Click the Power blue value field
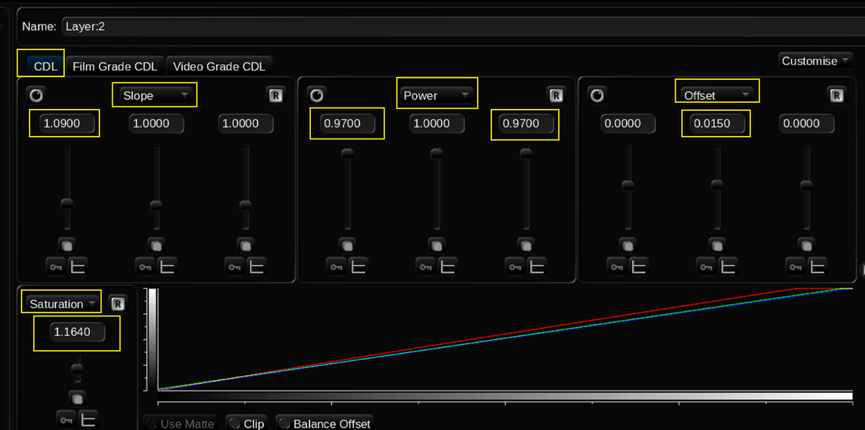The width and height of the screenshot is (865, 430). coord(526,124)
